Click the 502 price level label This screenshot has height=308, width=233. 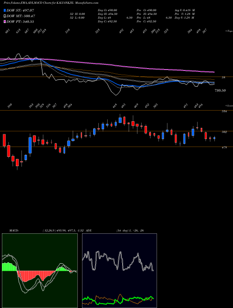tap(224, 132)
